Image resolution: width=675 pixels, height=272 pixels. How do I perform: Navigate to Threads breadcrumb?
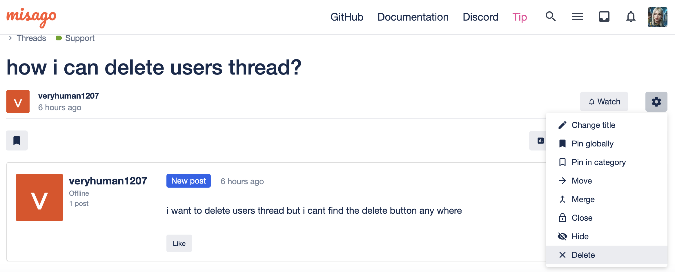tap(31, 38)
